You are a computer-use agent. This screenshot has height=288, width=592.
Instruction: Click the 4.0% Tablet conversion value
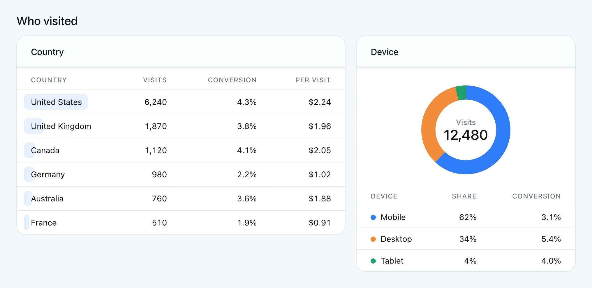pos(551,261)
